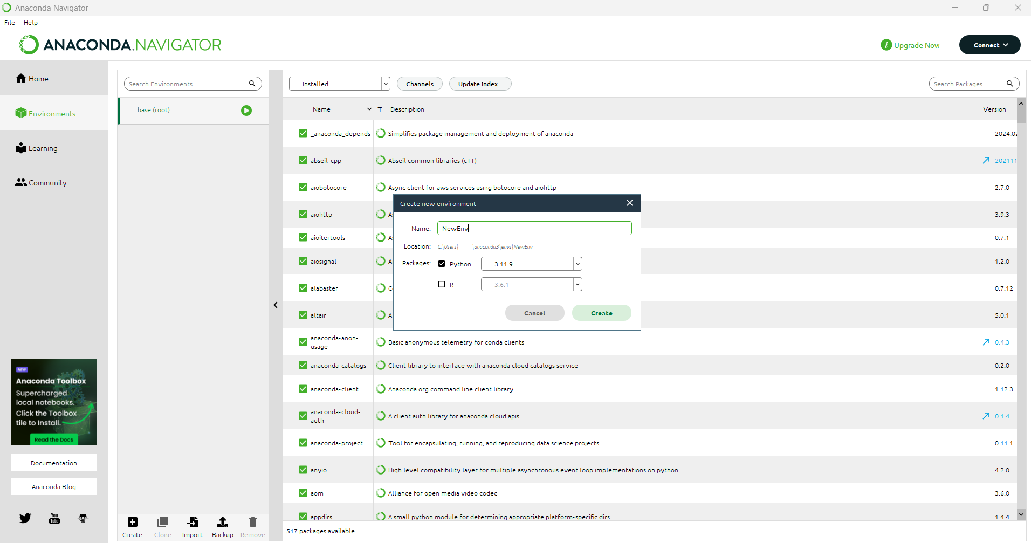This screenshot has height=543, width=1031.
Task: Switch to the Learning tab in the sidebar
Action: pyautogui.click(x=43, y=148)
